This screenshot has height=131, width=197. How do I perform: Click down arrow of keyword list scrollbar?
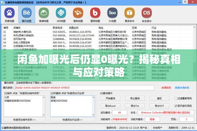(94, 115)
